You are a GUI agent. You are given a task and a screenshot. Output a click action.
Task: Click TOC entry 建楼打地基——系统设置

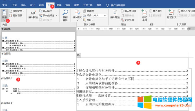132,96
